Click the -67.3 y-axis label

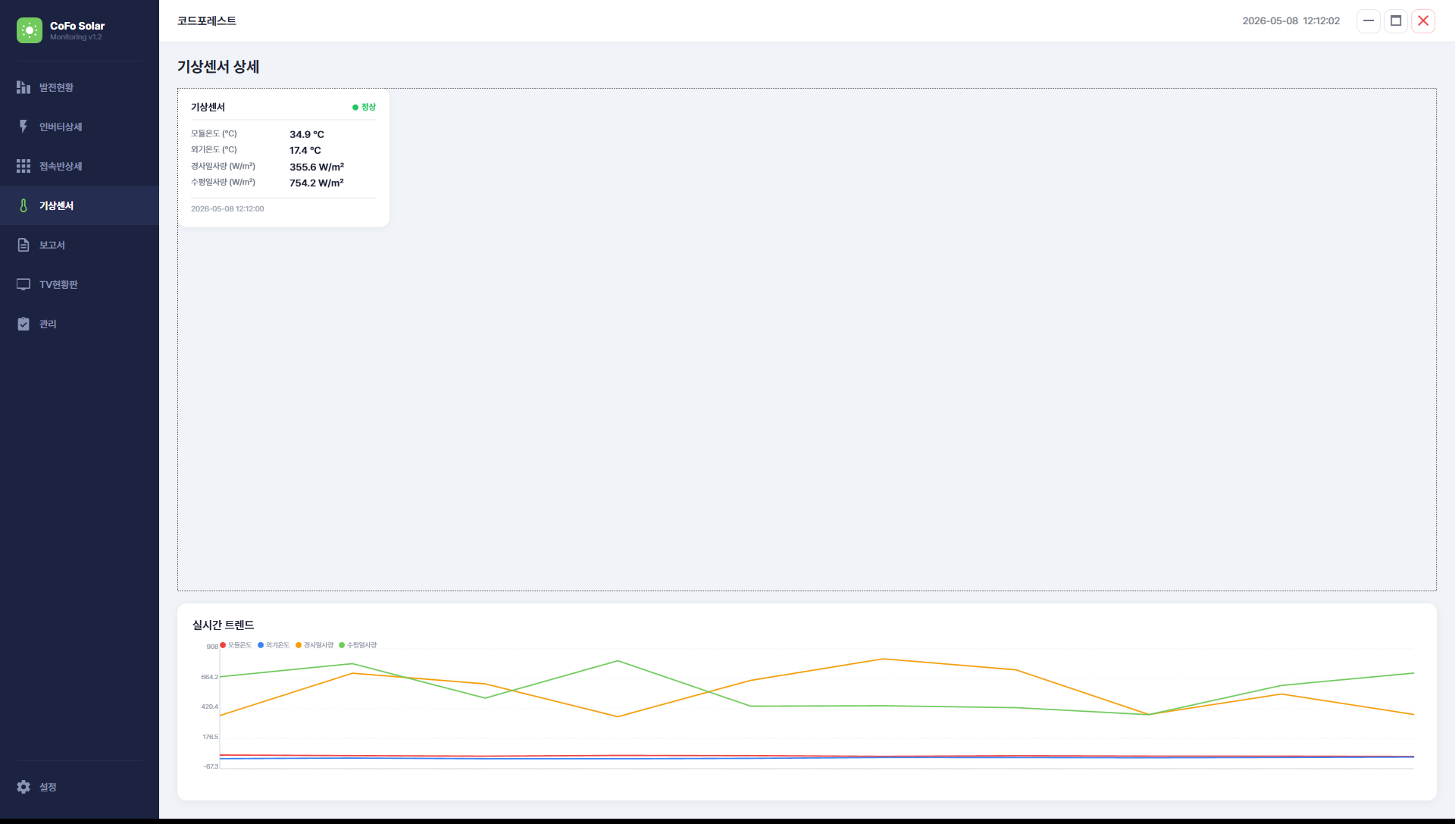(x=211, y=766)
